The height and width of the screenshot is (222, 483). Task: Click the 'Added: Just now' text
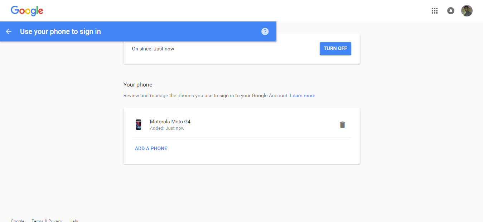(167, 128)
